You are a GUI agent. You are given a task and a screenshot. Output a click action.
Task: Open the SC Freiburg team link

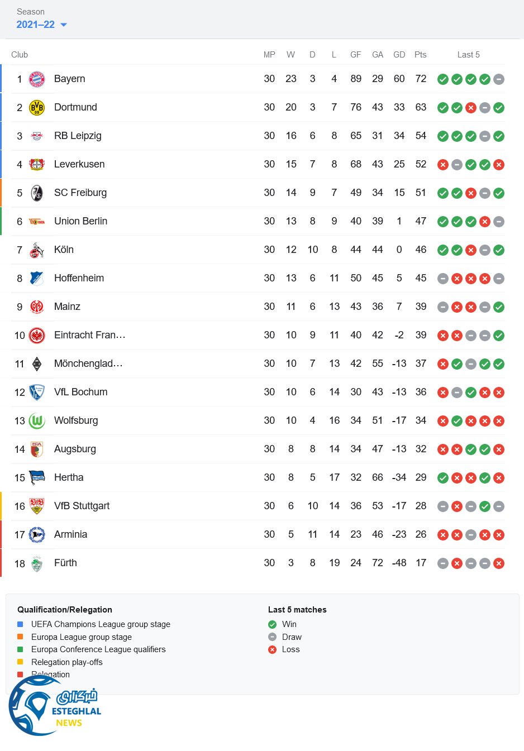[x=80, y=193]
